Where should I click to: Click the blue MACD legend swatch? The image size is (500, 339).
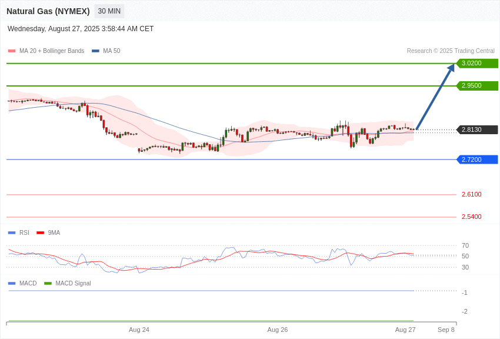(12, 284)
